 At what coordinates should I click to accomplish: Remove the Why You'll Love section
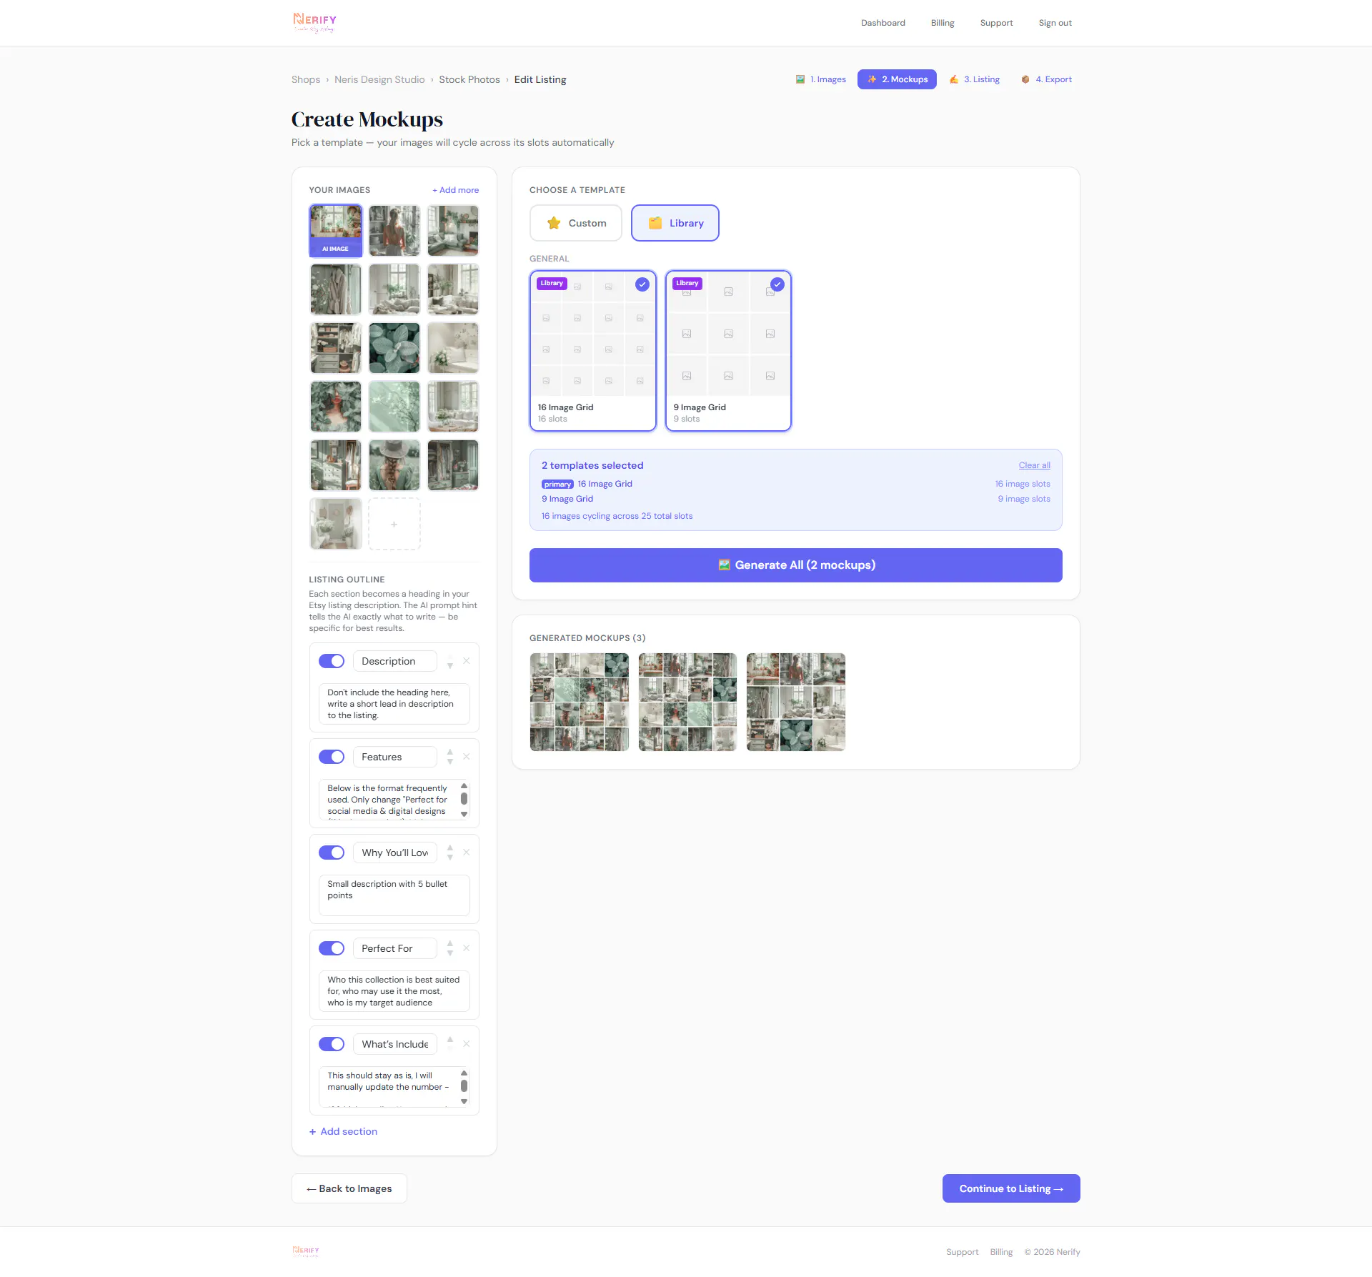click(x=467, y=853)
